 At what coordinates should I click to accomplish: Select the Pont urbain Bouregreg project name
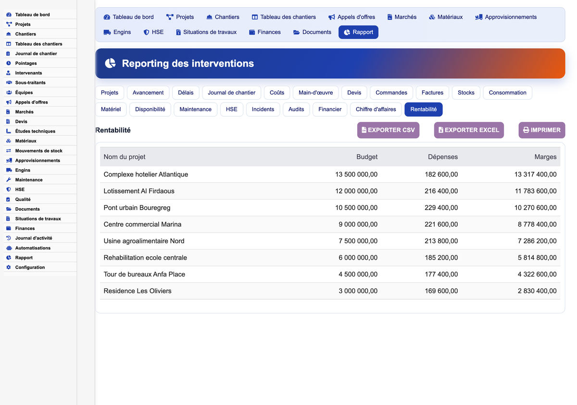click(137, 208)
